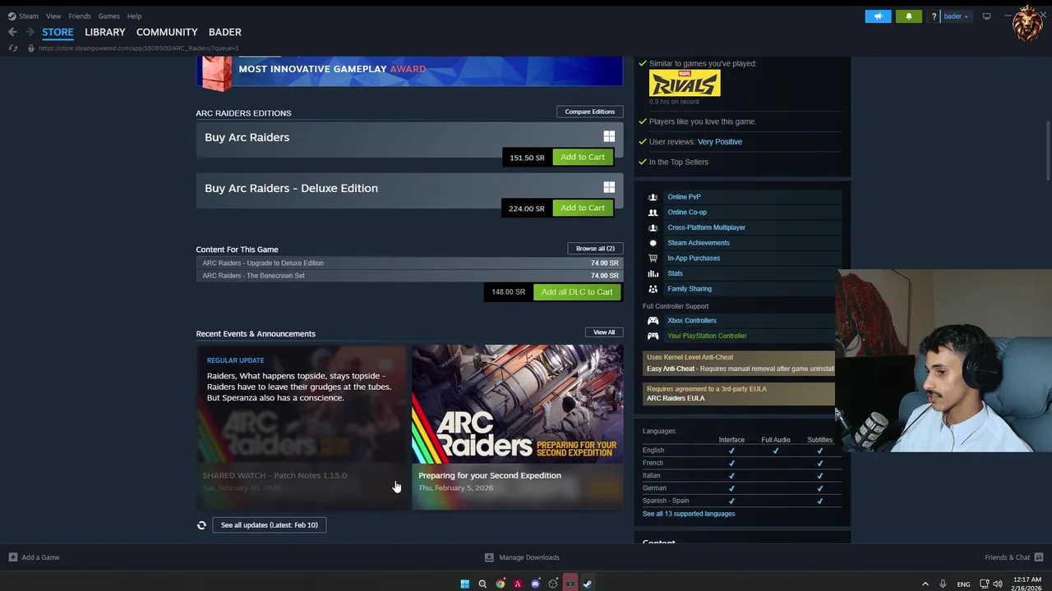Image resolution: width=1052 pixels, height=591 pixels.
Task: Click refresh icon beside See all updates
Action: [201, 525]
